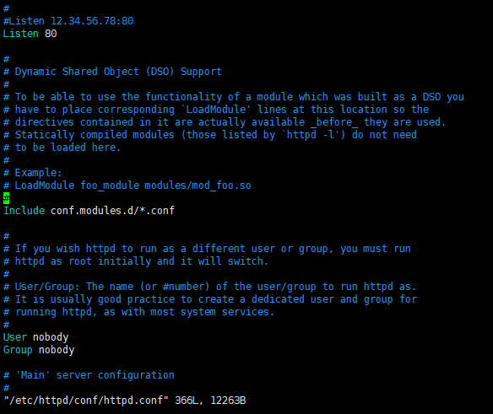Screen dimensions: 493x414
Task: Click the 'User nobody' directive
Action: (35, 337)
